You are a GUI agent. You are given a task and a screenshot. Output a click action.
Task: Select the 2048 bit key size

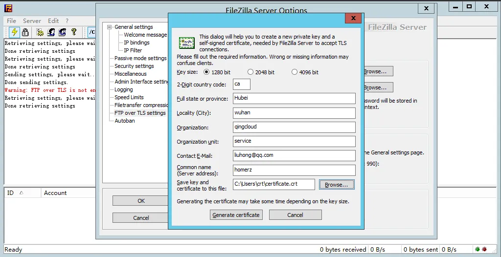250,72
